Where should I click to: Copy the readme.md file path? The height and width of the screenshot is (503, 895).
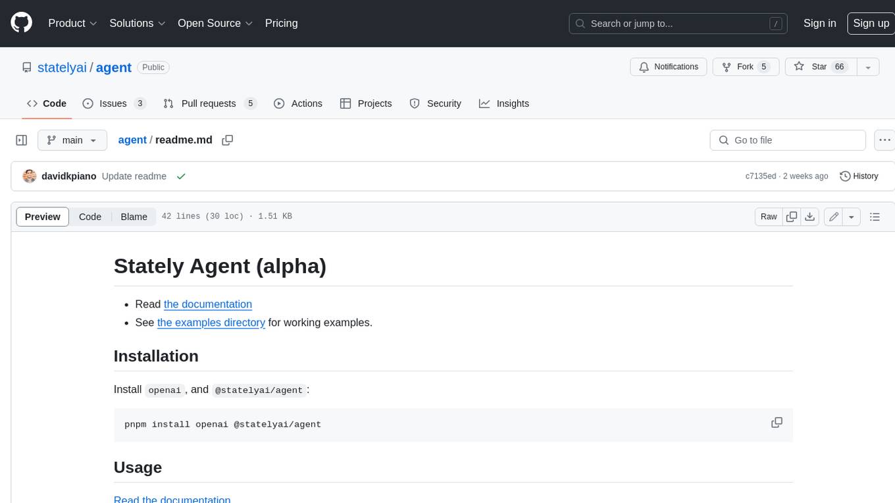coord(228,140)
